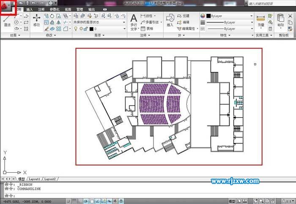Expand the Block (块) panel

181,35
